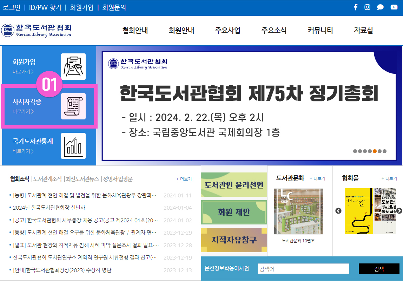The width and height of the screenshot is (403, 281).
Task: Click the 제75차 정기총회 main banner
Action: point(249,106)
